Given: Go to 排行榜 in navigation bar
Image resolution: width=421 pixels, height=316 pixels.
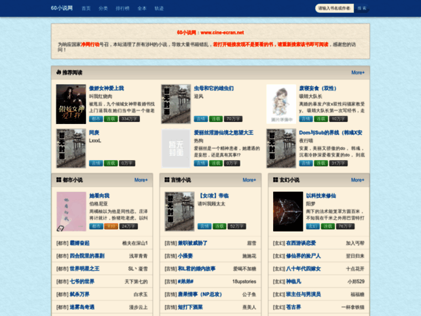Looking at the screenshot, I should 122,8.
